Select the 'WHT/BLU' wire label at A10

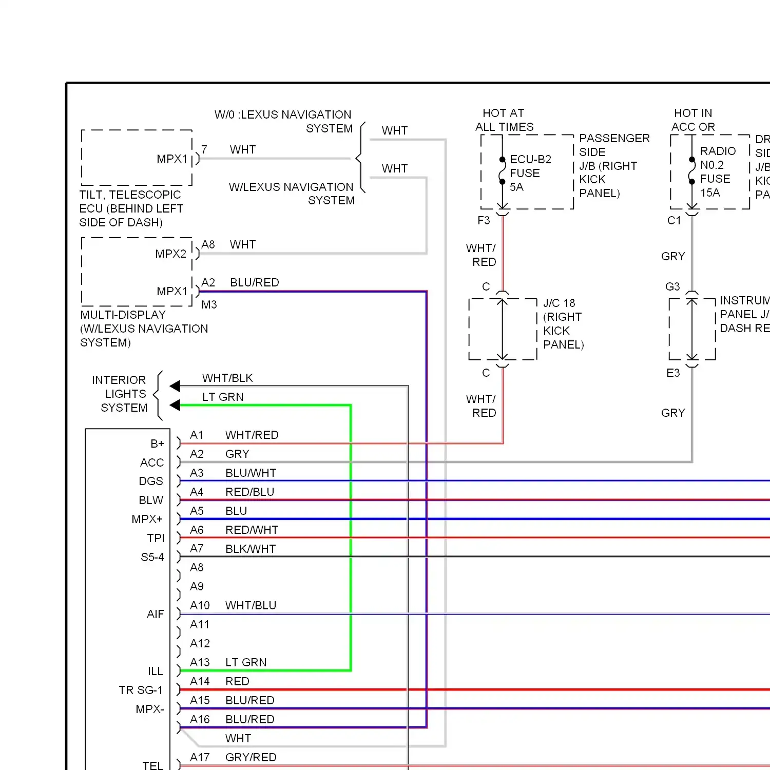click(251, 606)
